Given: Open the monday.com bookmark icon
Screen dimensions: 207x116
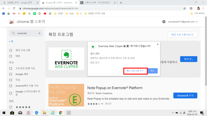Looking at the screenshot, I should tap(19, 14).
